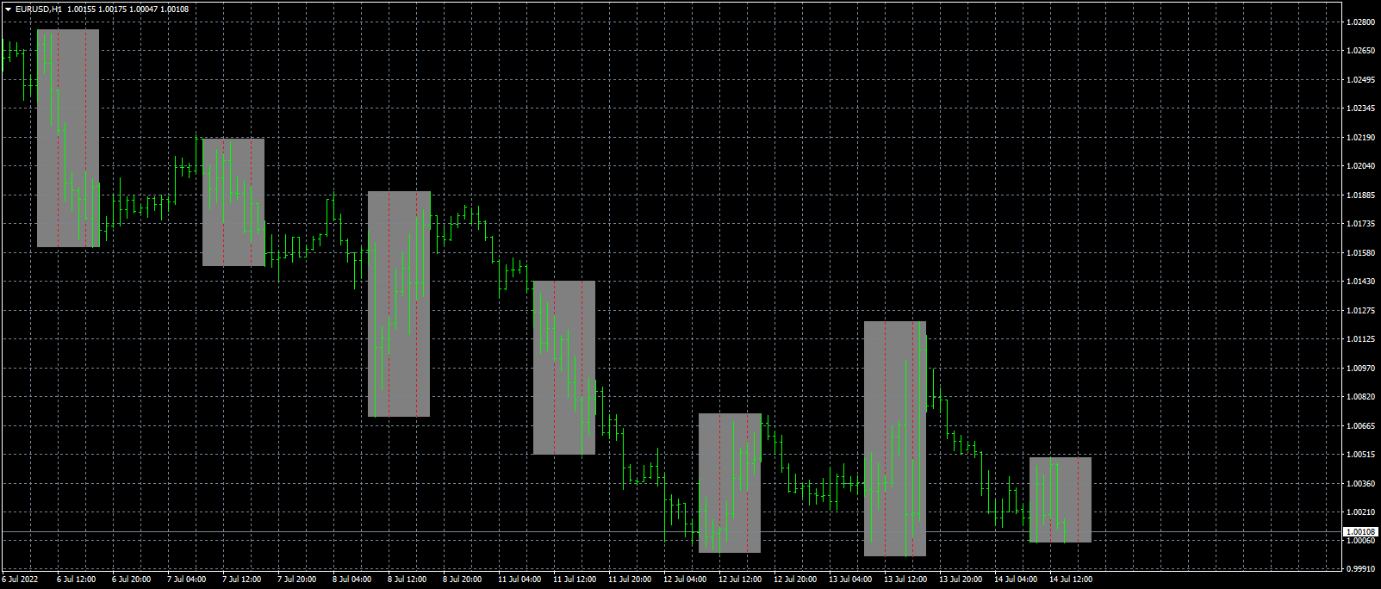Click the 1.02650 price scale label
The height and width of the screenshot is (589, 1381).
tap(1361, 51)
